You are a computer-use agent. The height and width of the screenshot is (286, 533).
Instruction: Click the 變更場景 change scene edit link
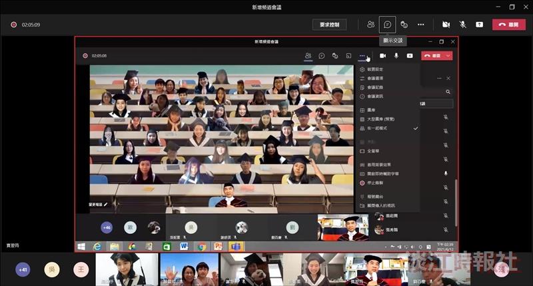pyautogui.click(x=98, y=205)
